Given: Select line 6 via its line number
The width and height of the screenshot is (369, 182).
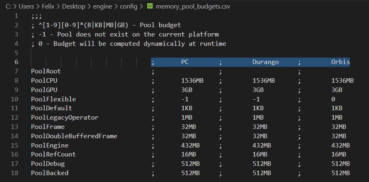Looking at the screenshot, I should [16, 62].
